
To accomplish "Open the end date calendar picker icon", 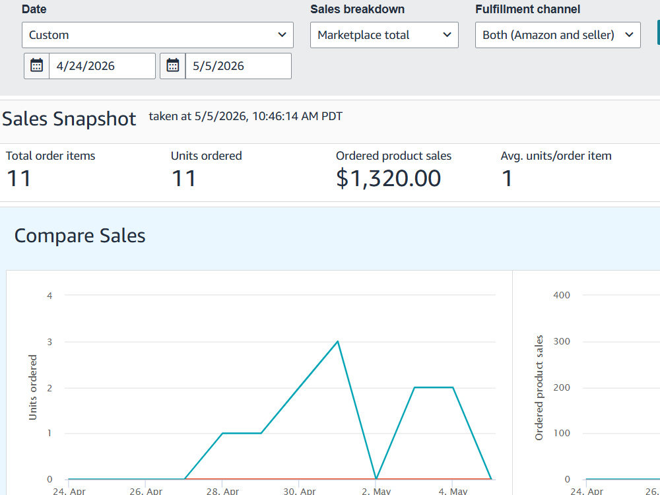I will pos(172,65).
